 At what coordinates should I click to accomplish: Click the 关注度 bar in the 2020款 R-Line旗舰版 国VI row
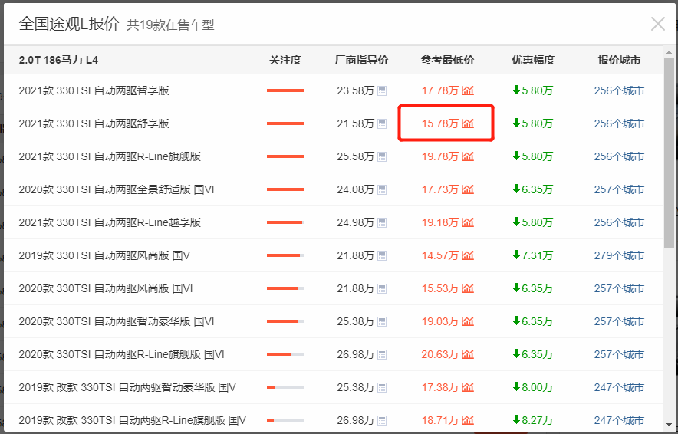(x=285, y=354)
